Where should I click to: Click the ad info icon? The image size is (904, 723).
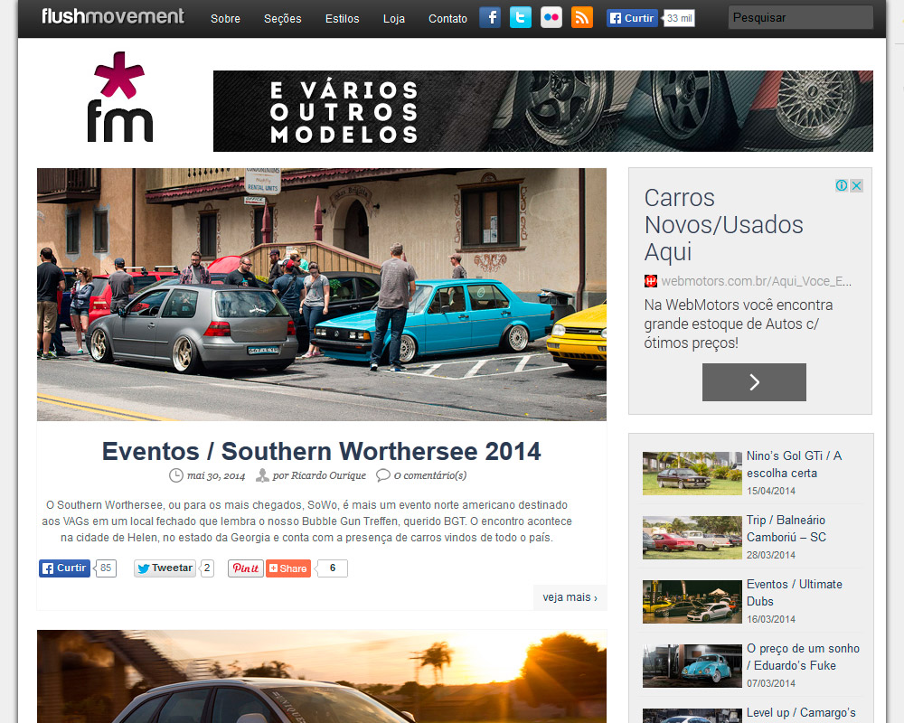(842, 185)
